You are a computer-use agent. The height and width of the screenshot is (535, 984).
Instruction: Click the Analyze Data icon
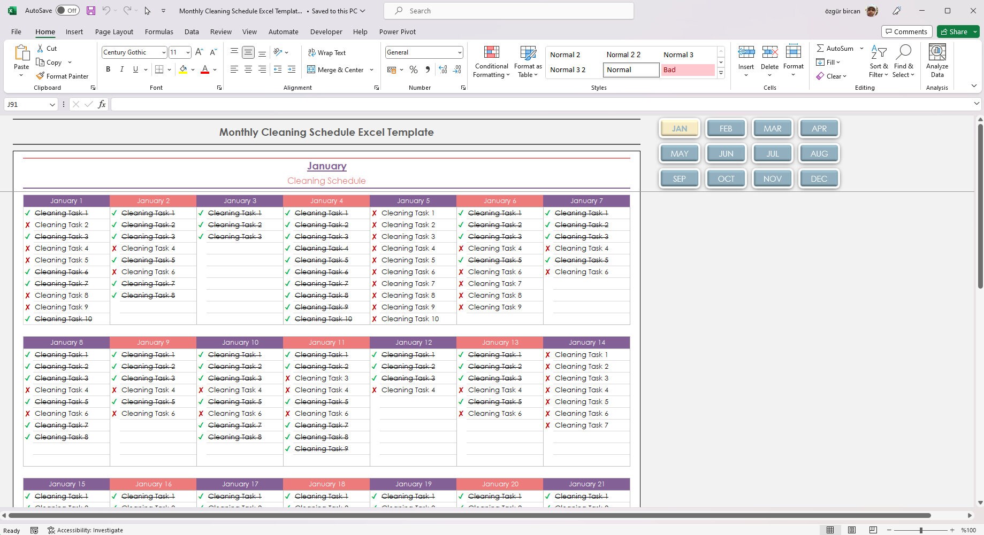pyautogui.click(x=937, y=52)
